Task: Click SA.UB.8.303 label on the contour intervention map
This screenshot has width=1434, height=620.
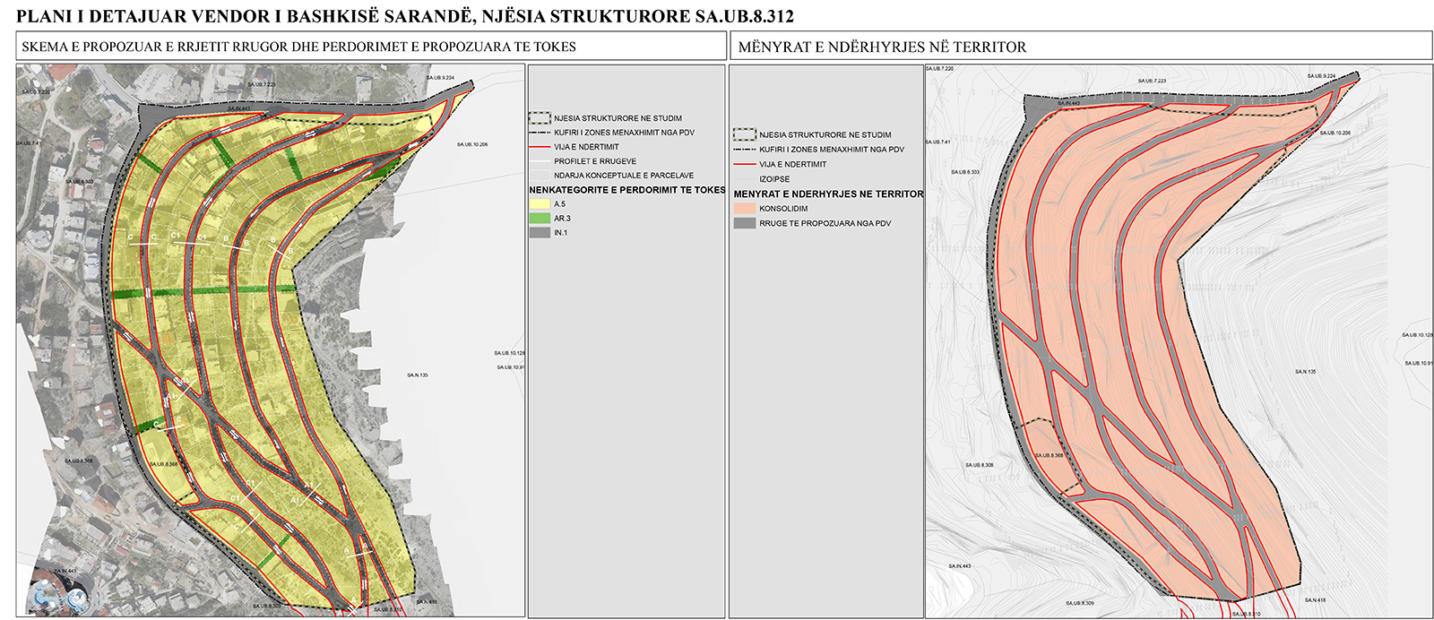Action: pos(965,172)
